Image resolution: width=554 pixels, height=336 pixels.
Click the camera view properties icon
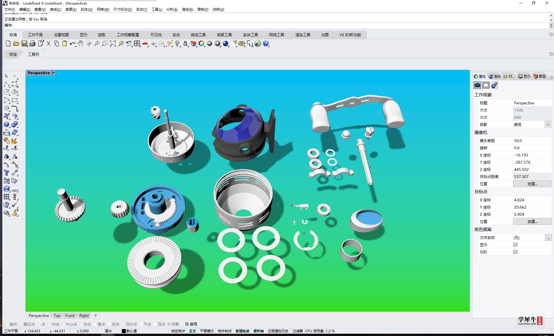pyautogui.click(x=477, y=85)
